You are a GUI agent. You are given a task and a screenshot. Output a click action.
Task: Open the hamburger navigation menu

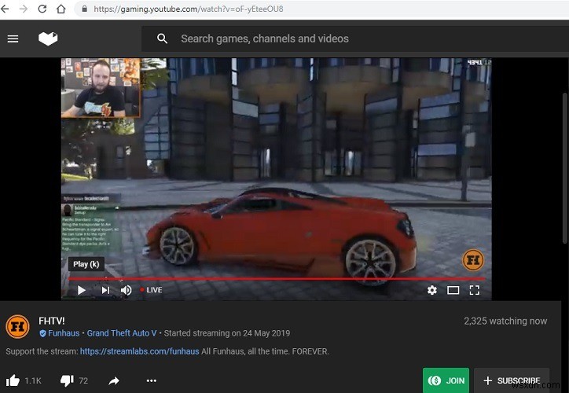tap(13, 39)
